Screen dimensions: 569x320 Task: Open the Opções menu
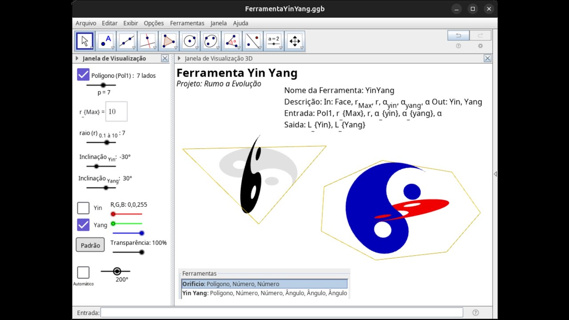tap(154, 23)
